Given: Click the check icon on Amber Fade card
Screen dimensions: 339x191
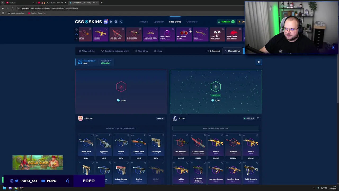Looking at the screenshot, I should click(145, 135).
